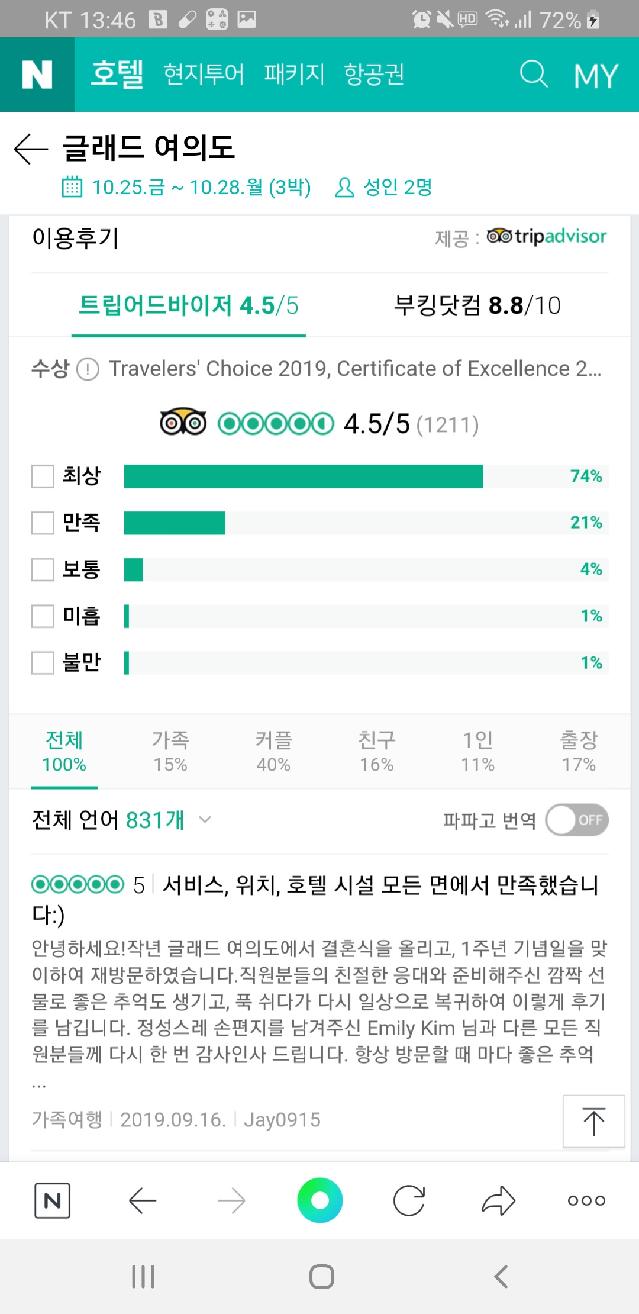Check the 최상 rating filter box
Image resolution: width=639 pixels, height=1314 pixels.
tap(43, 476)
